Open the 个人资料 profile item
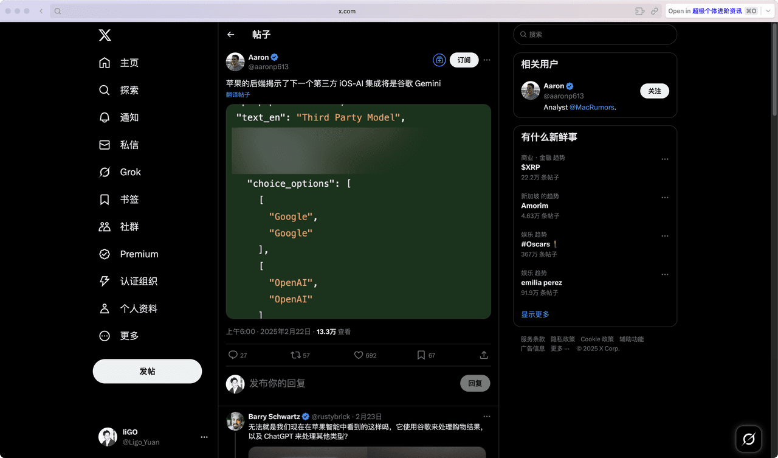 [x=128, y=309]
